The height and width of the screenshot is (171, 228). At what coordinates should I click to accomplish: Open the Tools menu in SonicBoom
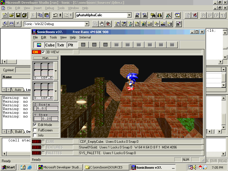click(x=53, y=37)
